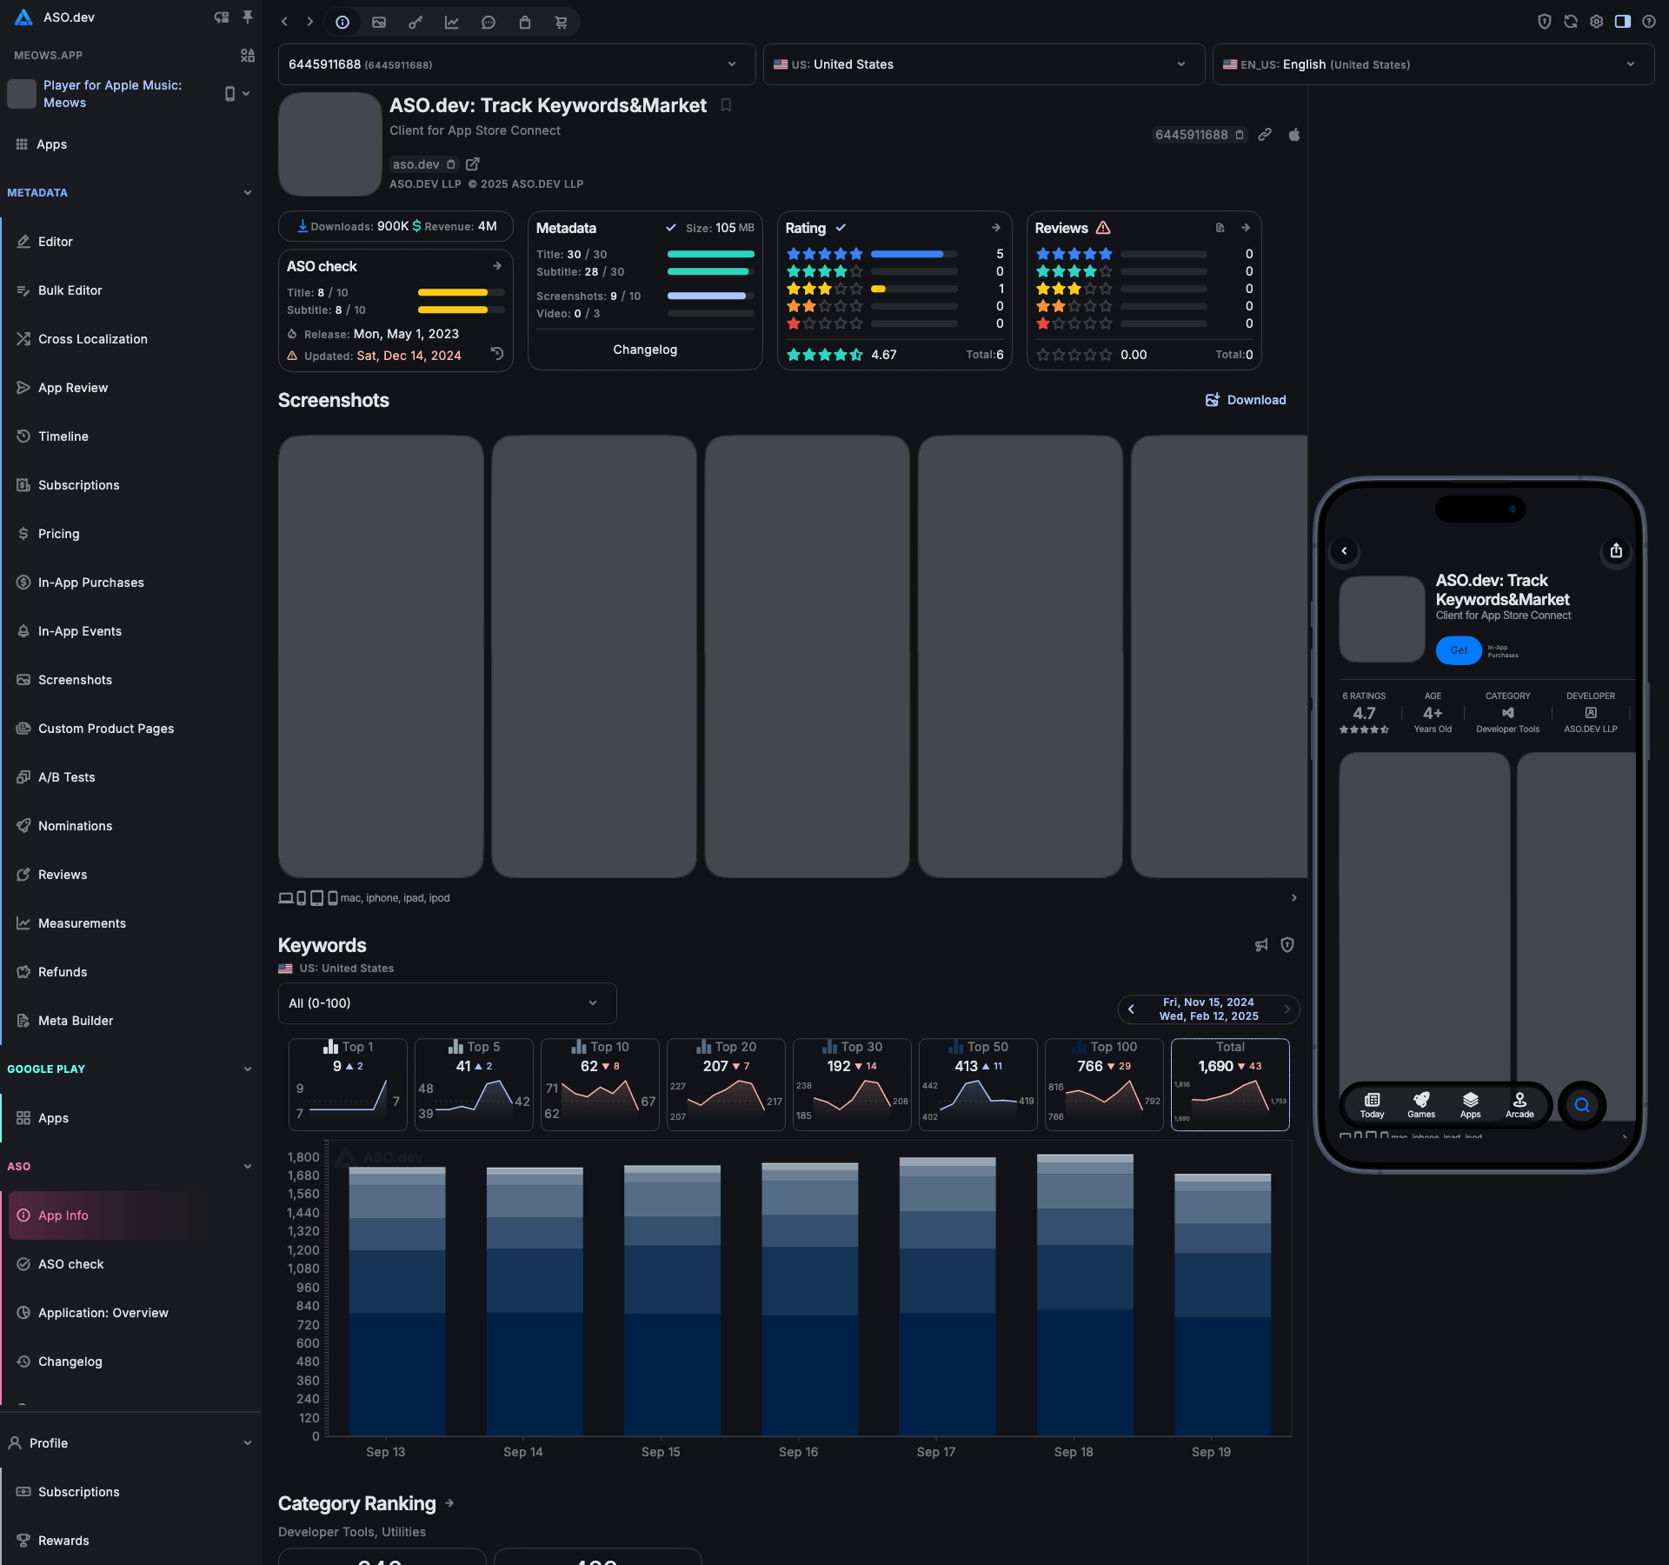Screen dimensions: 1669x1565
Task: Click the Sep 13 bar in keywords chart
Action: [397, 1301]
